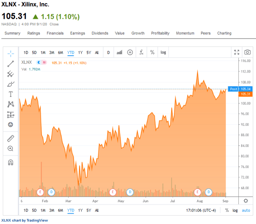The width and height of the screenshot is (256, 224).
Task: Select the Text annotation tool
Action: click(10, 94)
